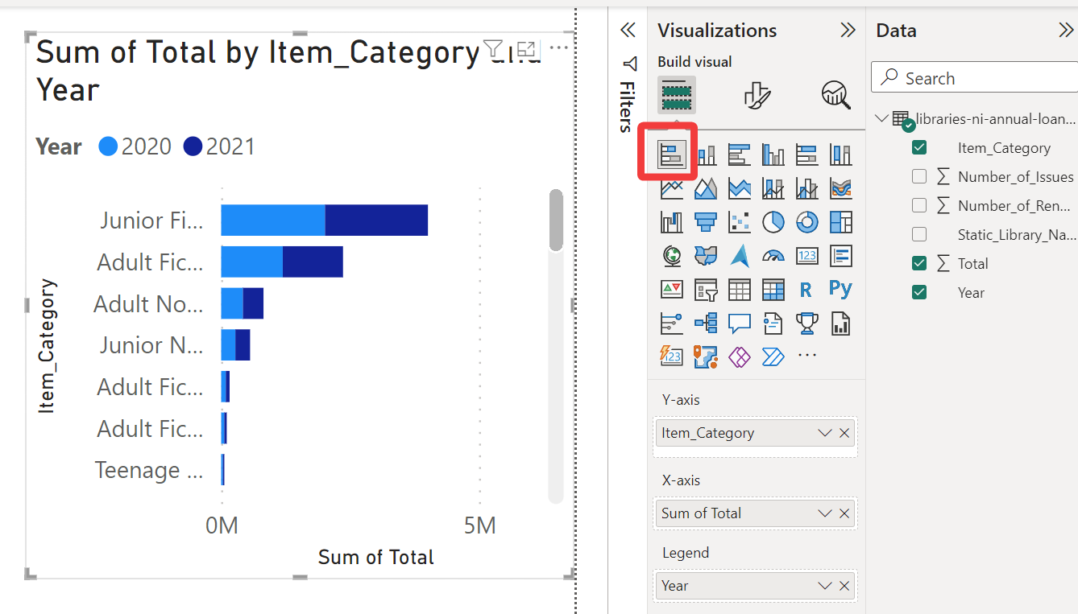This screenshot has width=1078, height=614.
Task: Expand the Filters pane
Action: pos(628,31)
